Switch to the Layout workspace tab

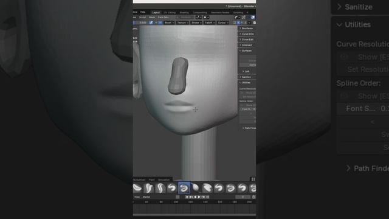point(156,12)
